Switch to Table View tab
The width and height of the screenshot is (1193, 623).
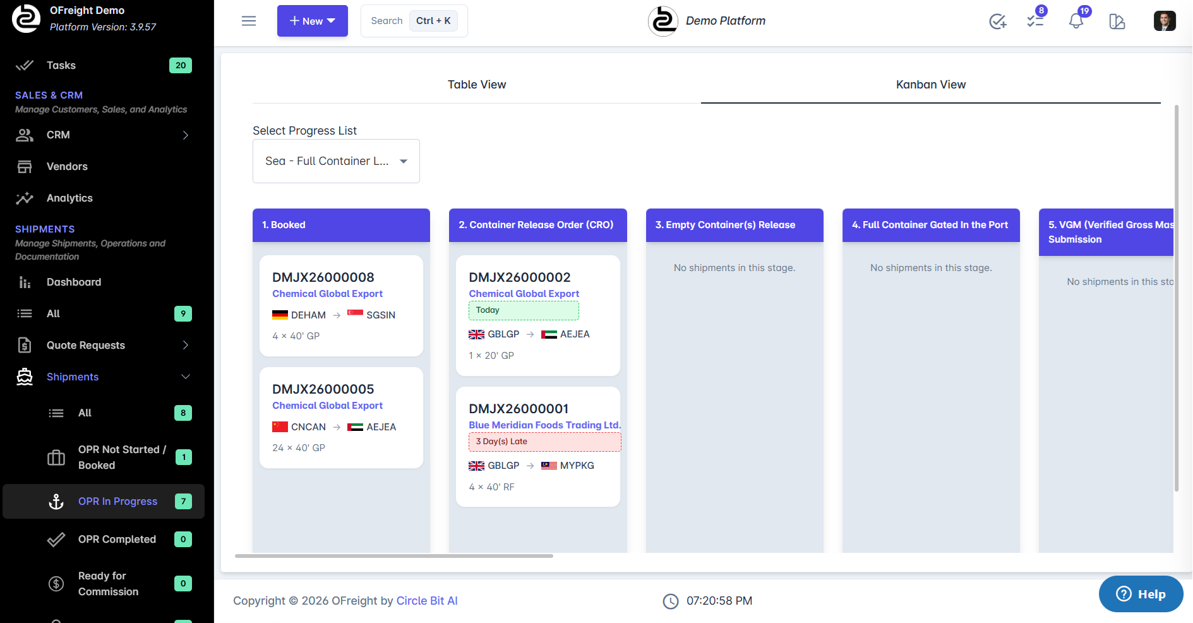click(x=477, y=84)
